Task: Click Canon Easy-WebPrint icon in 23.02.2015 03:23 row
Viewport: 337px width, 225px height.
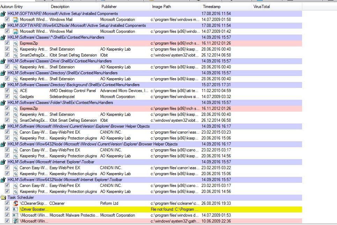Action: tap(15, 132)
